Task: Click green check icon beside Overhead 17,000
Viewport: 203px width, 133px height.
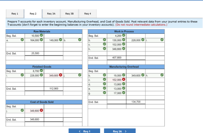Action: tap(124, 93)
